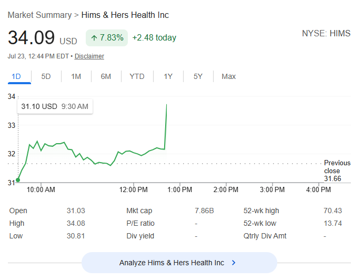Click the Jul 23, 12:44 PM EDT timestamp
363x280 pixels.
(38, 56)
